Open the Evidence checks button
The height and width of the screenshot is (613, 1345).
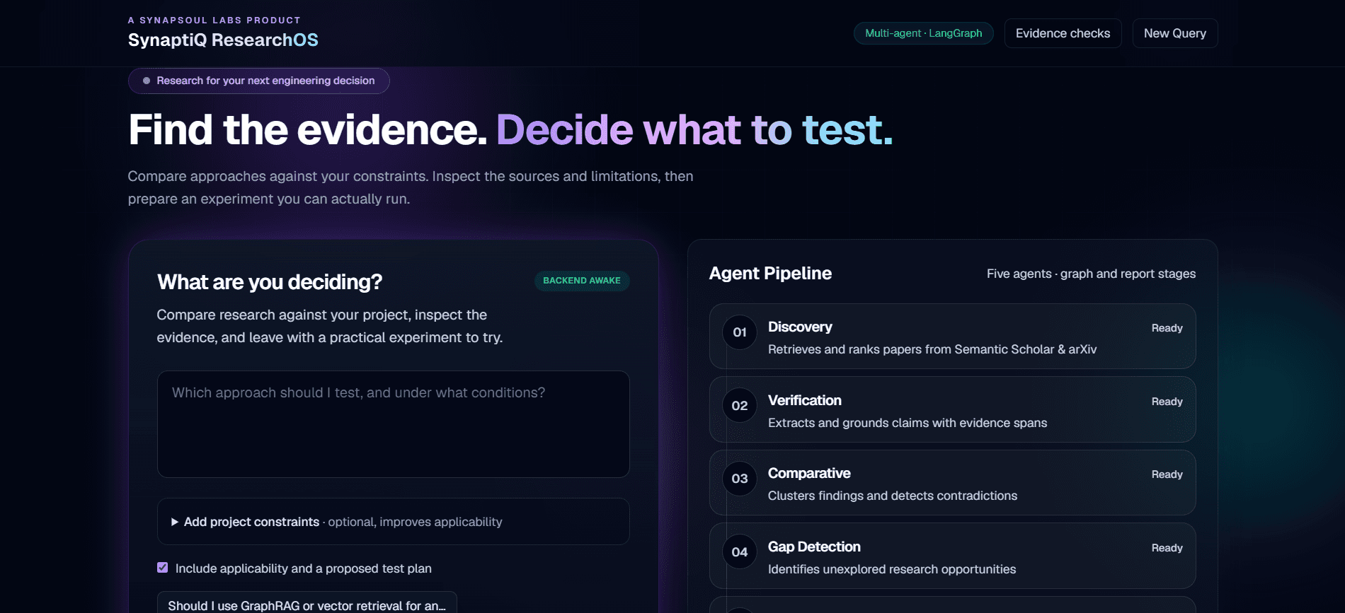point(1063,33)
